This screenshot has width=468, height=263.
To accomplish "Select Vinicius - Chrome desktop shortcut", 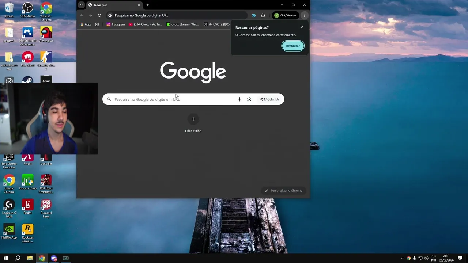I will point(46,12).
